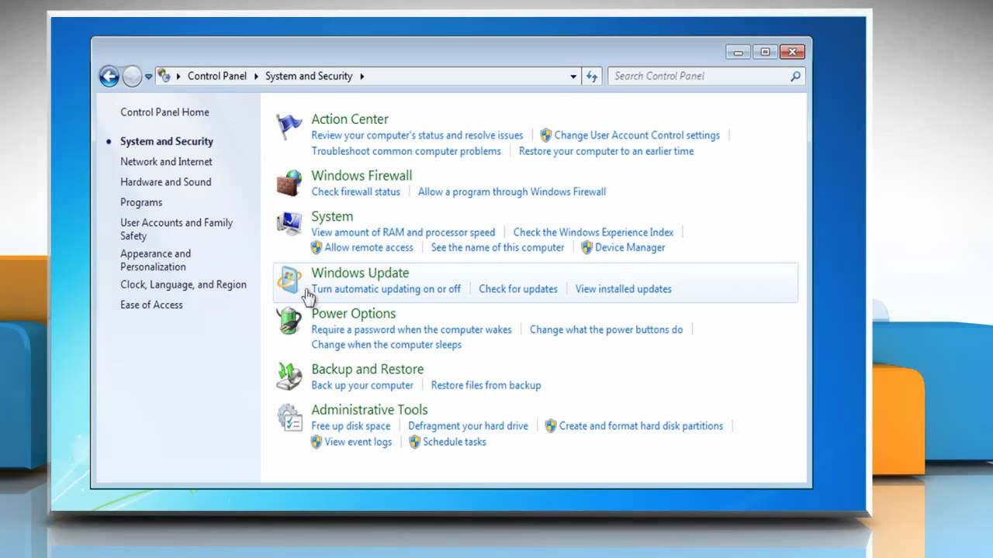Defragment your hard drive
The height and width of the screenshot is (558, 993).
(x=469, y=425)
